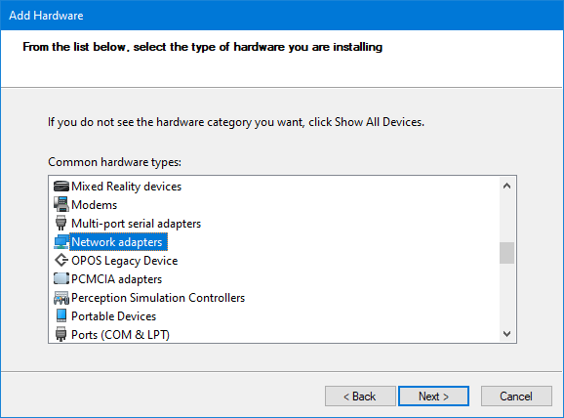Pick OPOS Legacy Device from list

[x=125, y=261]
